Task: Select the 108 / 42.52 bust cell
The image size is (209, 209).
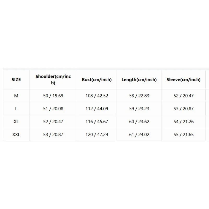Action: [97, 96]
